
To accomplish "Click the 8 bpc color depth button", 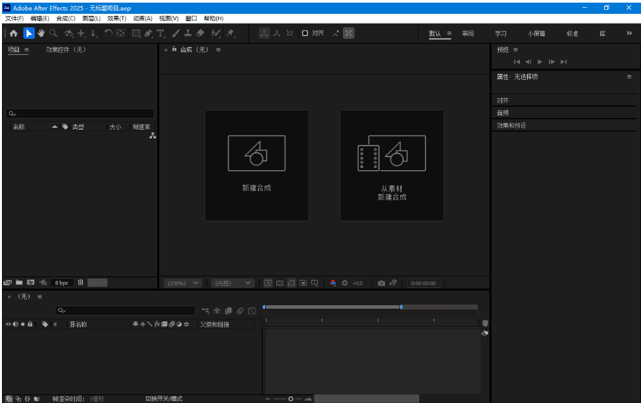I will coord(62,282).
